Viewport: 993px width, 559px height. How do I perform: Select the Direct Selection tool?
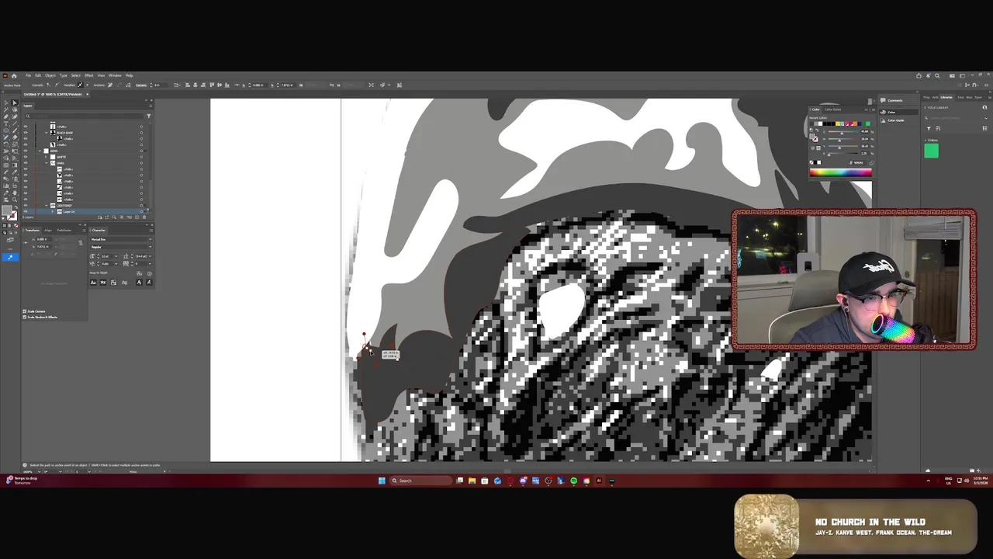pos(15,102)
